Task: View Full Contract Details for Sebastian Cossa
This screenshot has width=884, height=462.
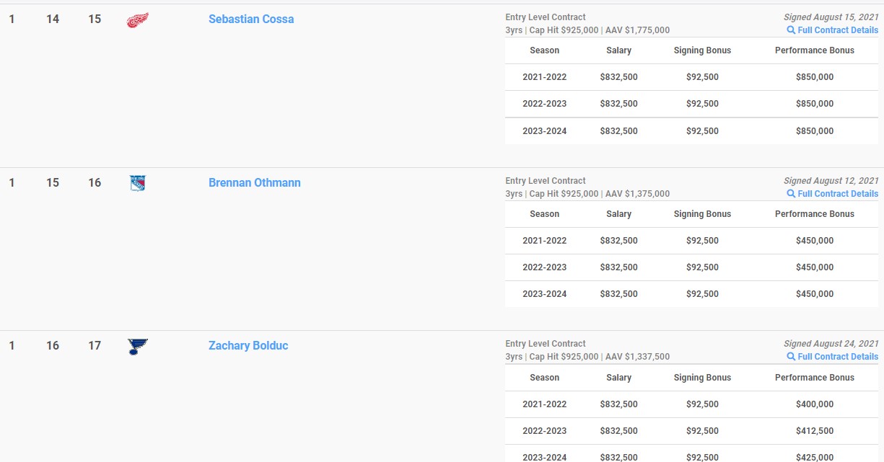Action: click(838, 30)
